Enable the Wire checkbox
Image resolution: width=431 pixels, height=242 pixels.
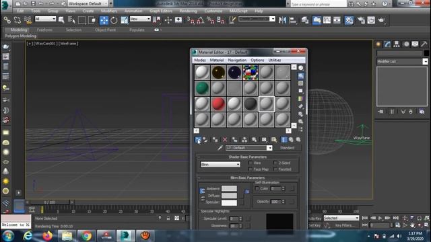click(250, 163)
